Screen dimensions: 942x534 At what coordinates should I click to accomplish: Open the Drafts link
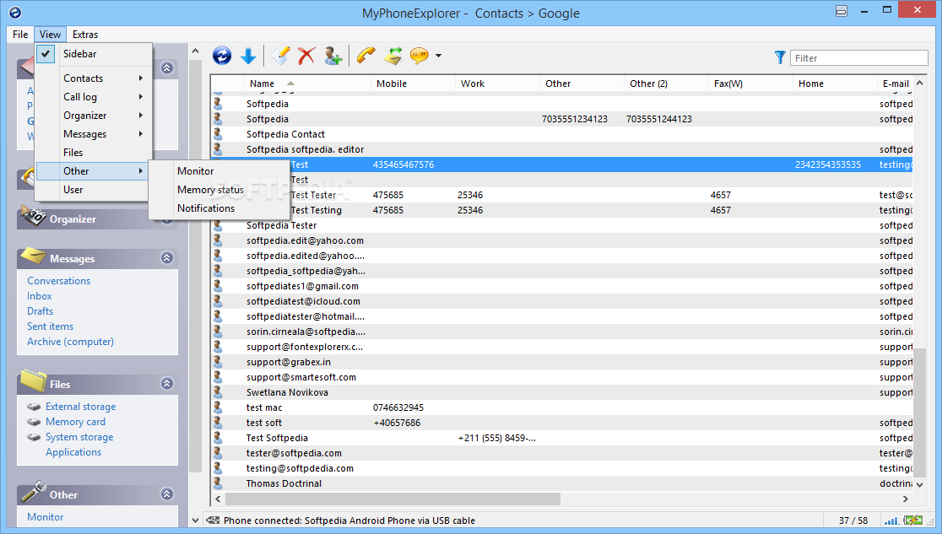coord(41,311)
